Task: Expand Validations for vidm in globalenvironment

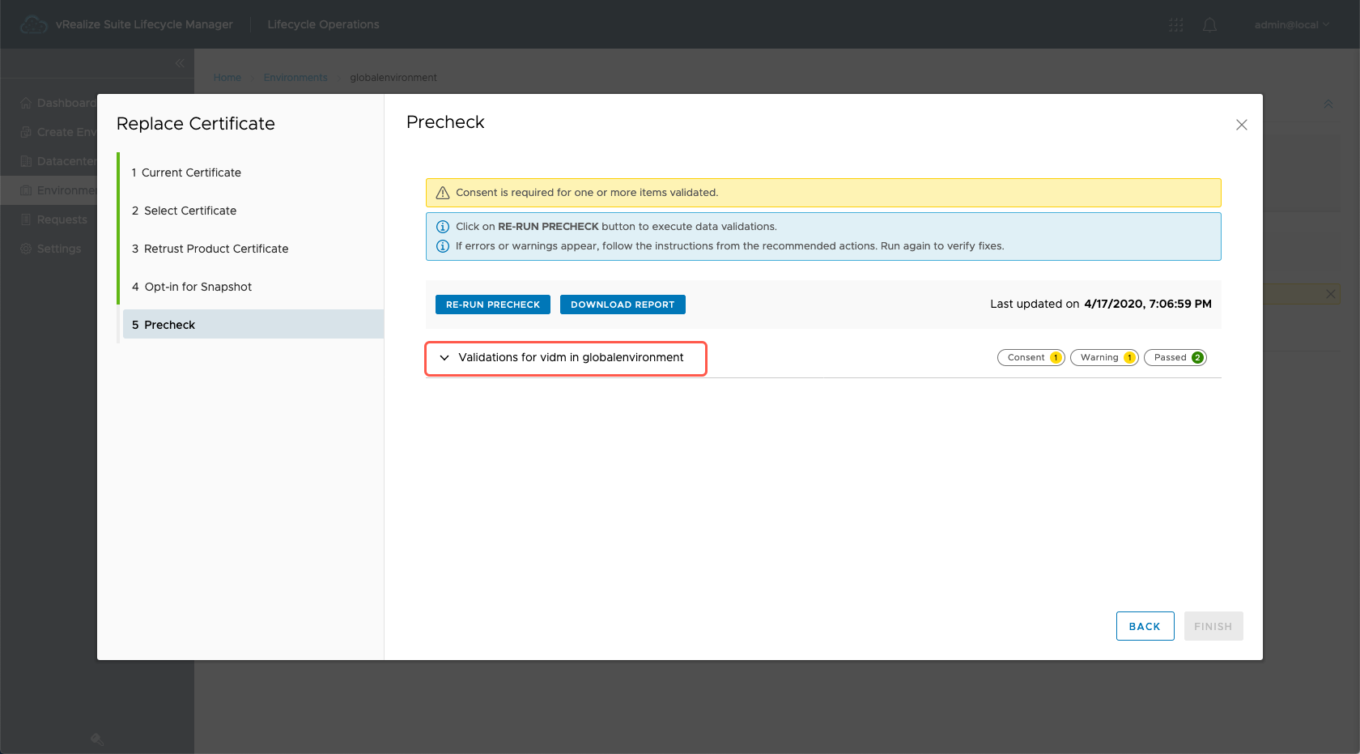Action: point(444,358)
